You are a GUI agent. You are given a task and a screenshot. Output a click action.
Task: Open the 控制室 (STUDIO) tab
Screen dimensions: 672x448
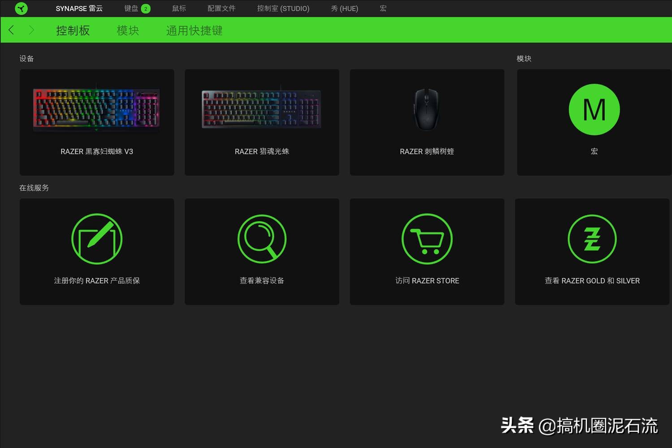coord(283,9)
